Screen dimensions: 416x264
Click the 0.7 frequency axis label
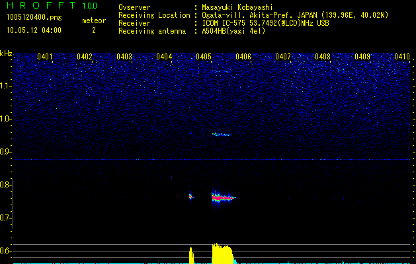coord(6,218)
